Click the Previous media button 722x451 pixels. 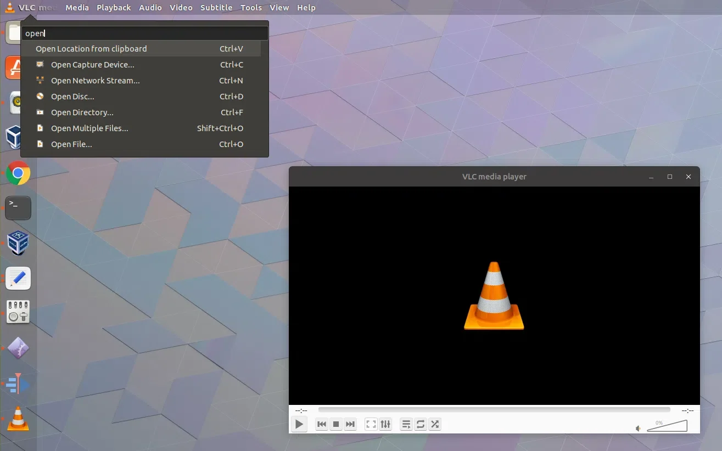[322, 424]
